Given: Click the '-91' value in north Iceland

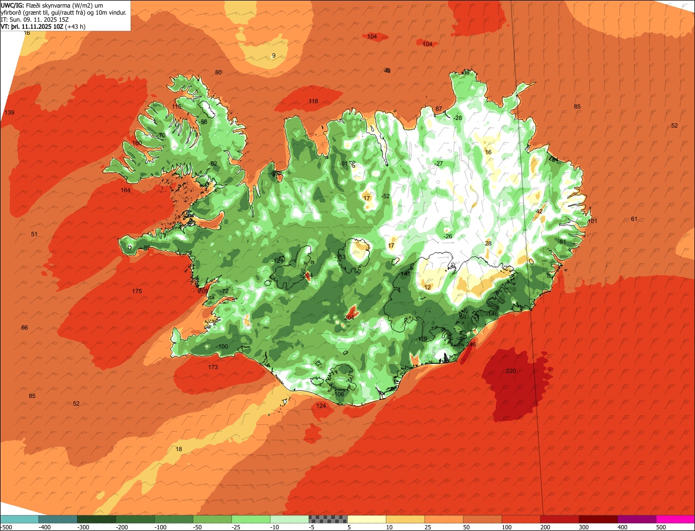Looking at the screenshot, I should coord(343,163).
